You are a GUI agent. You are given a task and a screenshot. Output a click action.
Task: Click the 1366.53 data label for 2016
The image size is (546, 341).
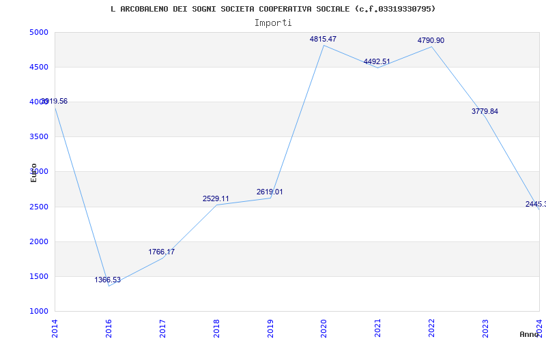tap(108, 280)
